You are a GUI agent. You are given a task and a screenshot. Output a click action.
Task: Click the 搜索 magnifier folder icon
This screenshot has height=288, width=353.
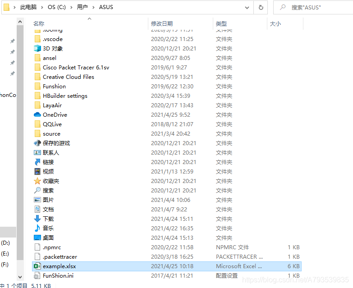coord(37,190)
